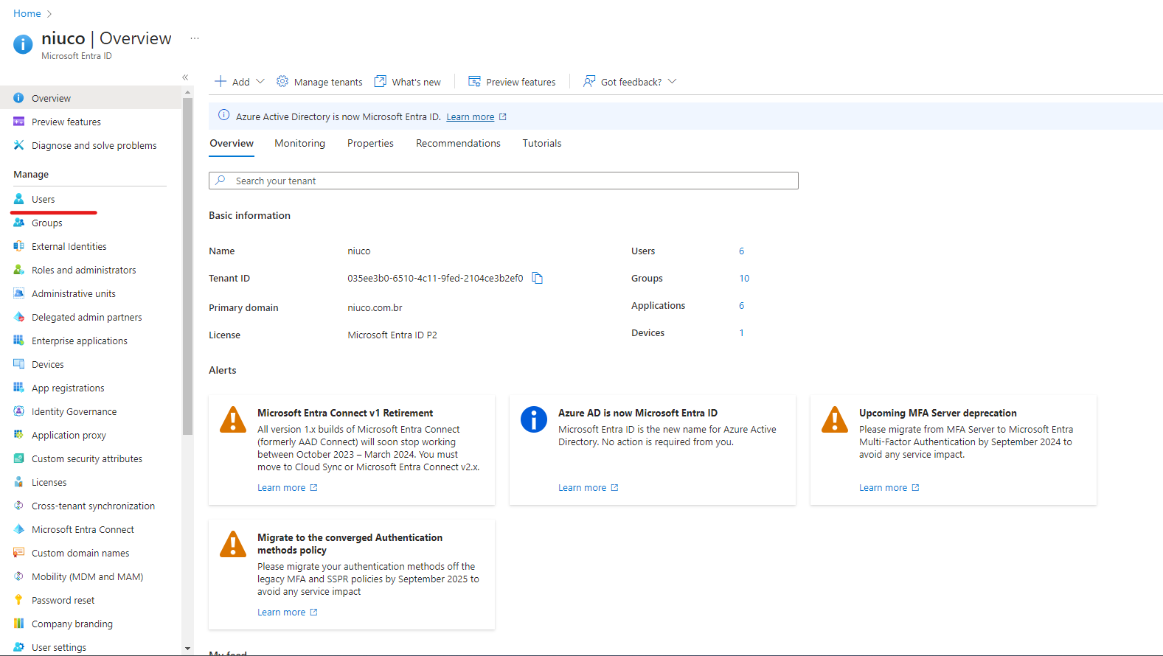Open Preview features from the toolbar
This screenshot has width=1163, height=656.
pyautogui.click(x=512, y=82)
